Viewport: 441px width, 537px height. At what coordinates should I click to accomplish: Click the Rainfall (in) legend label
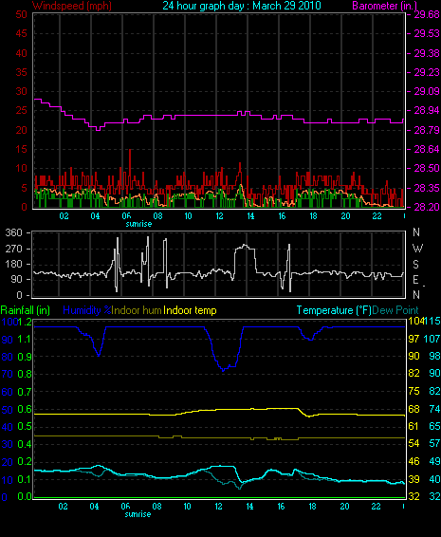pyautogui.click(x=26, y=310)
